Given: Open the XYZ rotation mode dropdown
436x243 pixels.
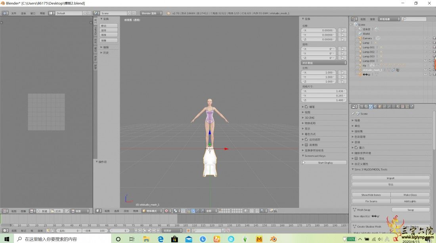Looking at the screenshot, I should [324, 63].
